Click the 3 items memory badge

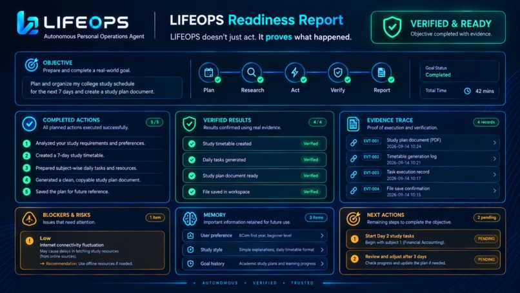pos(316,217)
